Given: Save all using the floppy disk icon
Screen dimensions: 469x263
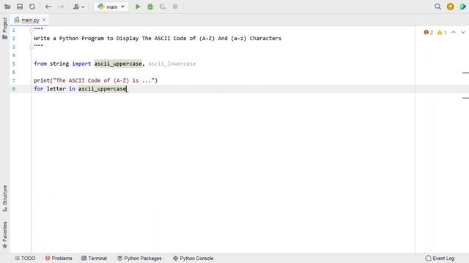Looking at the screenshot, I should point(20,7).
